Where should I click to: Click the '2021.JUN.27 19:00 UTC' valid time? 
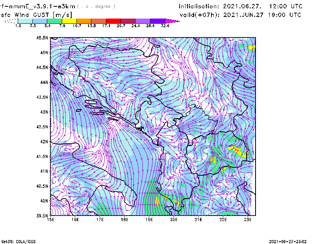point(262,15)
